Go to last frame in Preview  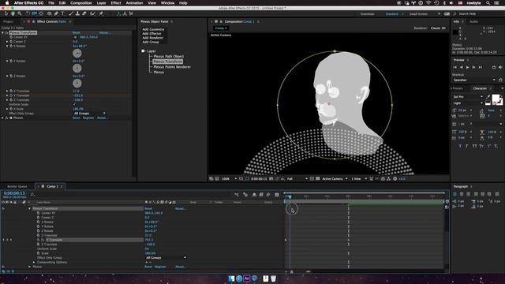point(481,67)
